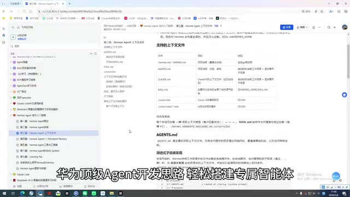This screenshot has height=197, width=350.
Task: Click the blue icon in far-left rail
Action: [4, 35]
